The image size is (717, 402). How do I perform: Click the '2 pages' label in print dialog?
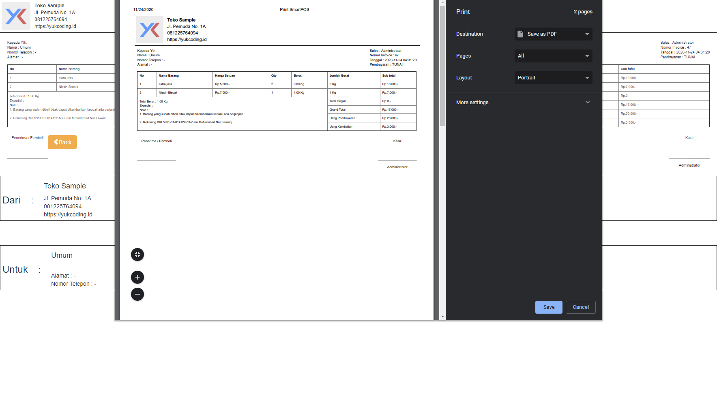point(583,12)
